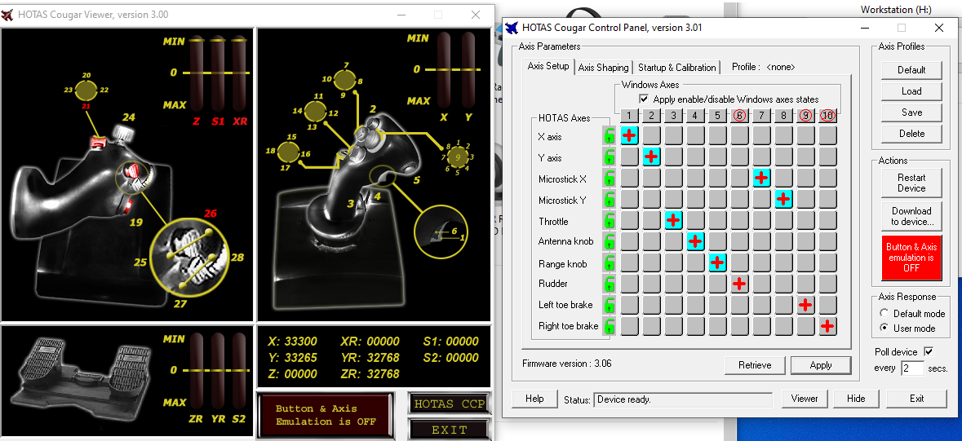Screen dimensions: 962x441
Task: Edit the poll interval seconds field
Action: (913, 368)
